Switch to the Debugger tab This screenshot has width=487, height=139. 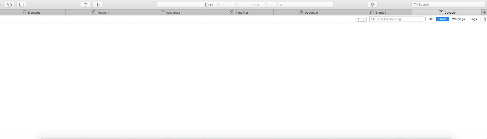[x=308, y=12]
